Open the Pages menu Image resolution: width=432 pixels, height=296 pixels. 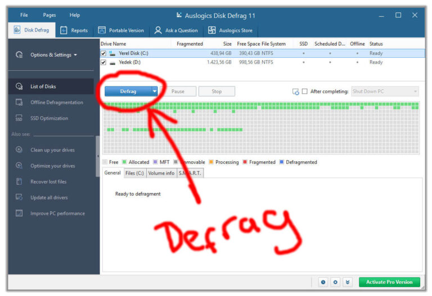(49, 15)
